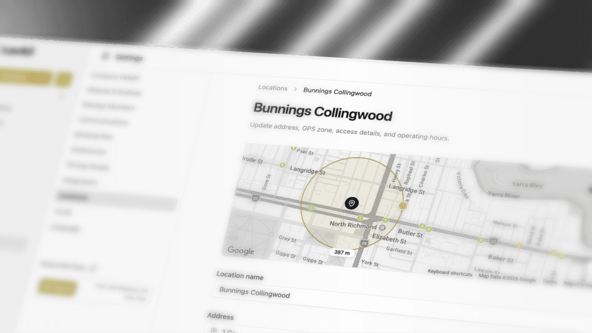Viewport: 592px width, 333px height.
Task: Click the Elizabeth St map label
Action: (389, 239)
